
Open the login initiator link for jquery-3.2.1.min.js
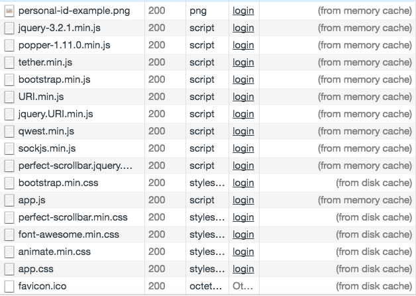click(x=243, y=28)
